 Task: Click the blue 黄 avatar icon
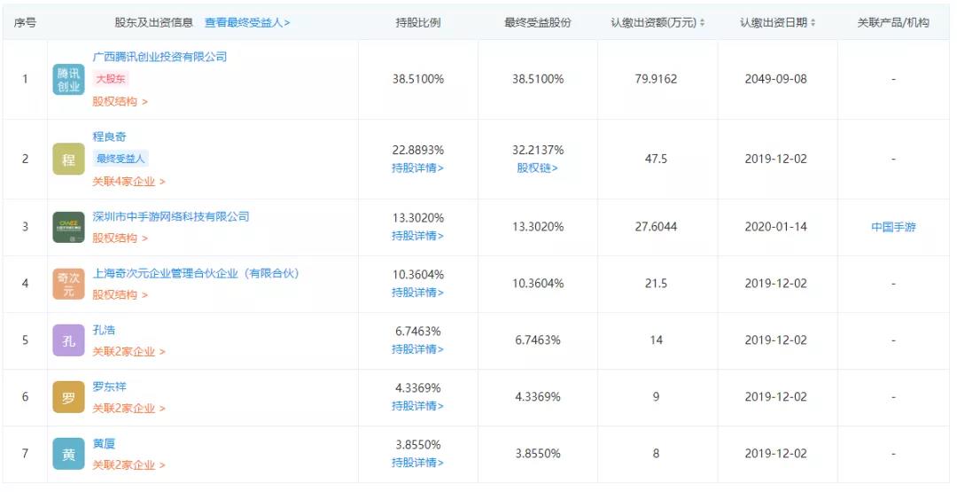68,454
